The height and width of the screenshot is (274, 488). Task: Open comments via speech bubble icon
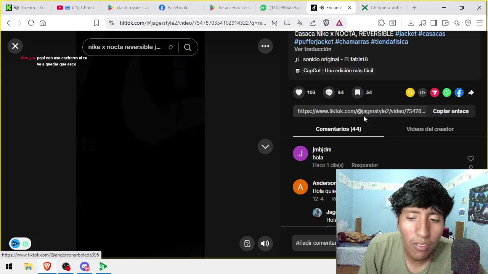[x=329, y=92]
